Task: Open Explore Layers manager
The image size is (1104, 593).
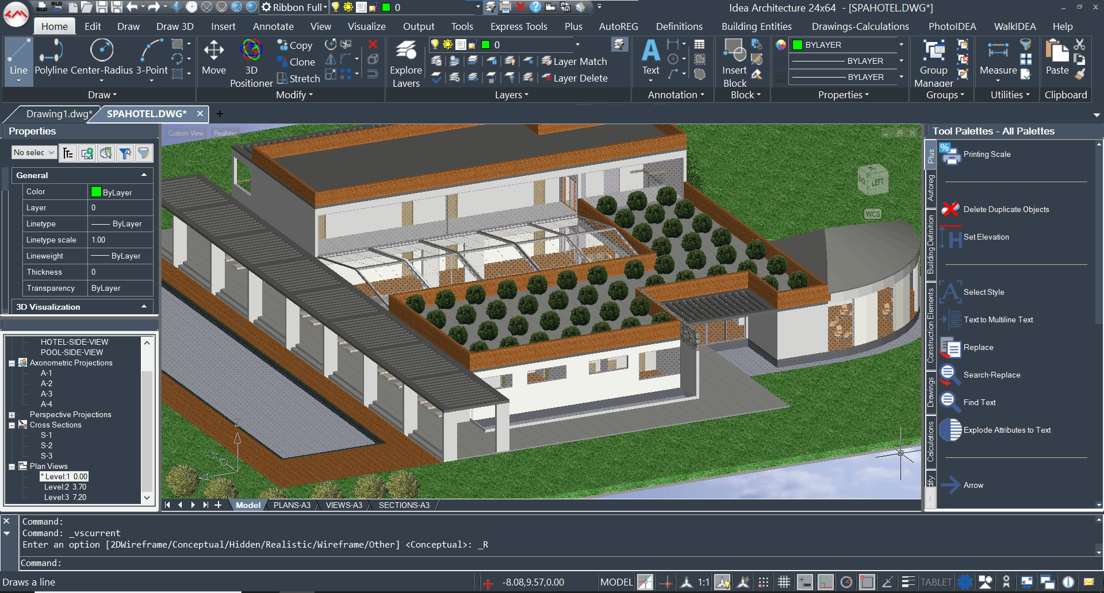Action: 406,63
